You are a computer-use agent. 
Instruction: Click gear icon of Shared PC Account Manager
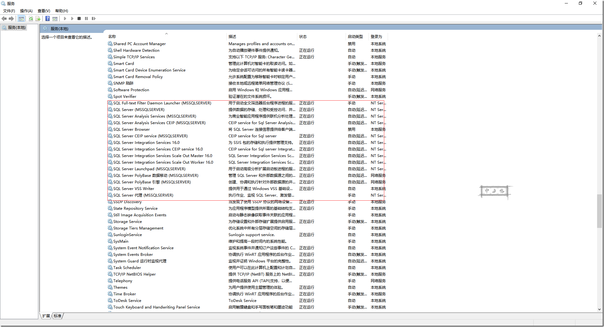tap(110, 44)
